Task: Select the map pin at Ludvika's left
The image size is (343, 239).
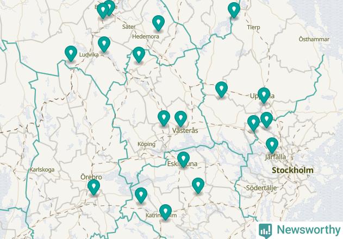Action: 71,53
